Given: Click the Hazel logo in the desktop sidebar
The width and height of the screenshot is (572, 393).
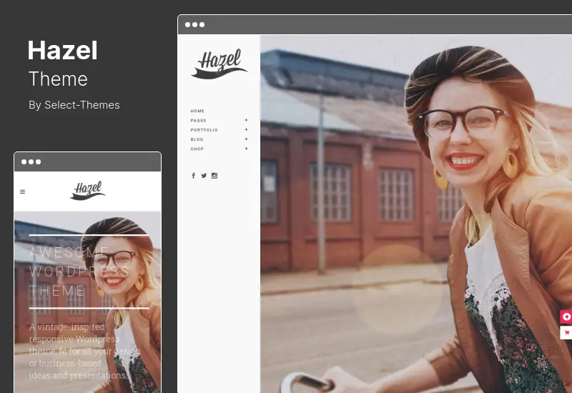Looking at the screenshot, I should (x=220, y=64).
